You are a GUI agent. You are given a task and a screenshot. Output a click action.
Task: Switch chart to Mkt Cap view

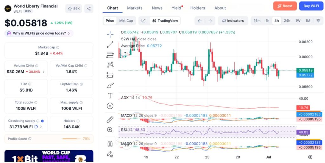(x=126, y=21)
